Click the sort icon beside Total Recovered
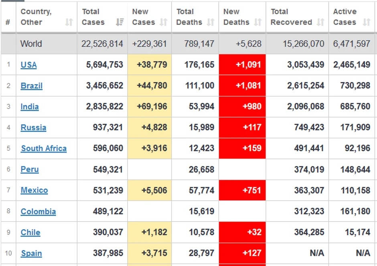This screenshot has width=377, height=266. point(320,22)
